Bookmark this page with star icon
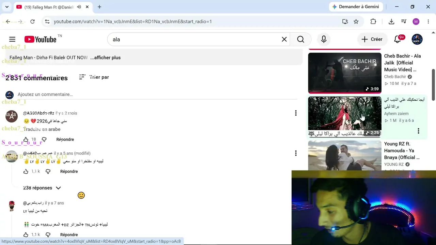 pos(356,21)
